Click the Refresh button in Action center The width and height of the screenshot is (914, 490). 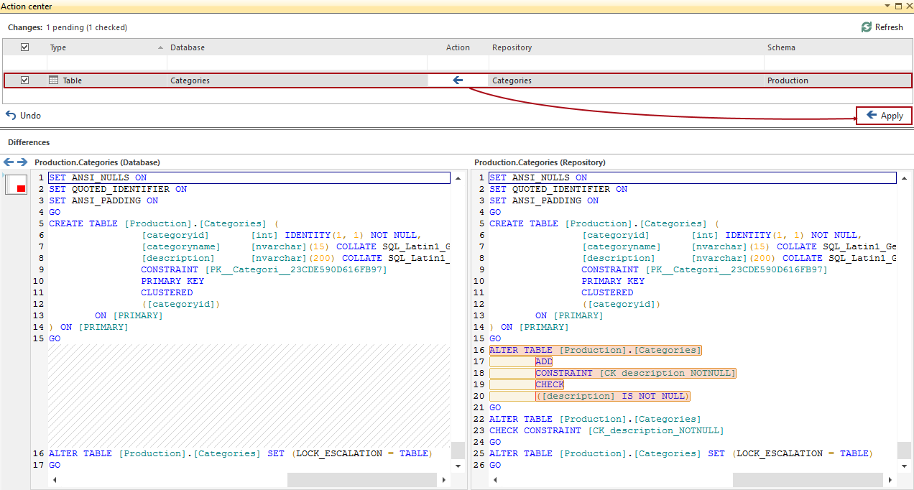pos(882,27)
